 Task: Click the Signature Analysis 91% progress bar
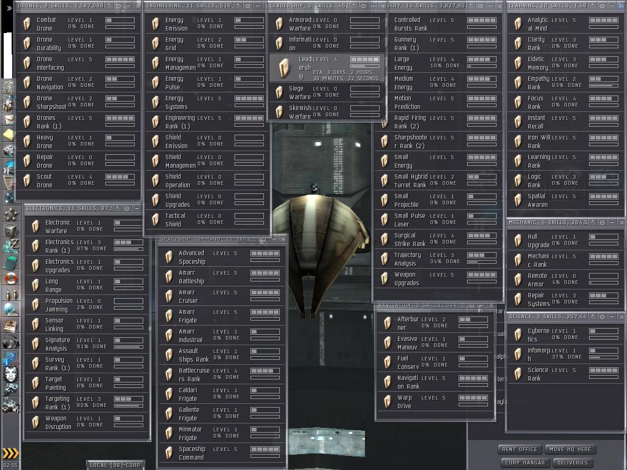pyautogui.click(x=129, y=347)
